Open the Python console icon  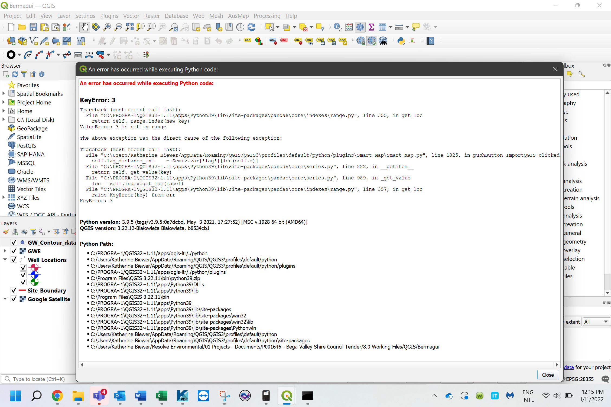pos(401,41)
